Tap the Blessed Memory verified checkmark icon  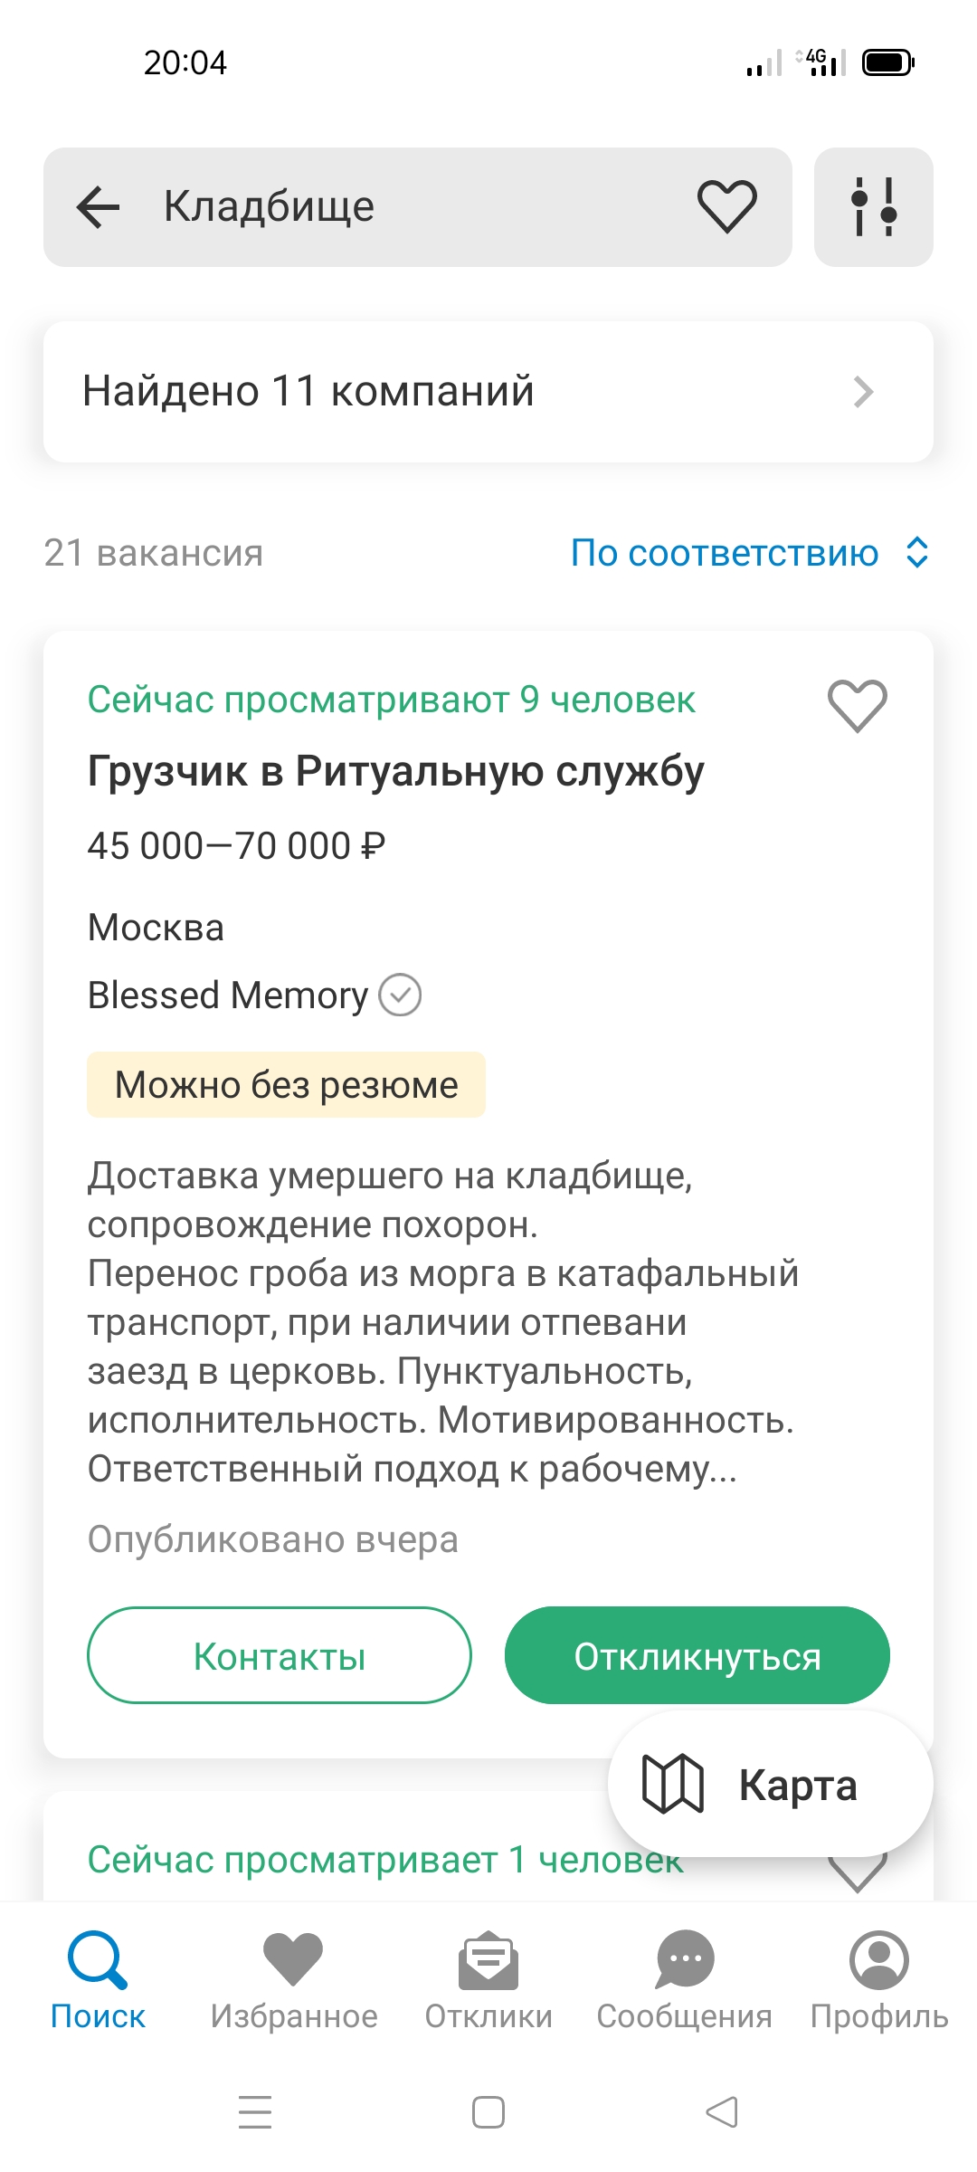coord(400,995)
